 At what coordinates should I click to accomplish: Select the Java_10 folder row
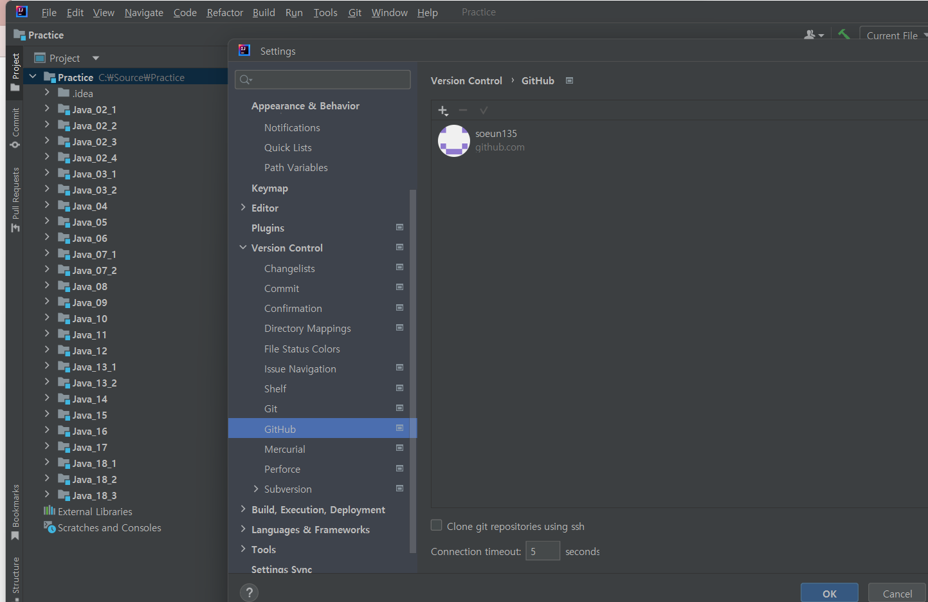tap(125, 318)
